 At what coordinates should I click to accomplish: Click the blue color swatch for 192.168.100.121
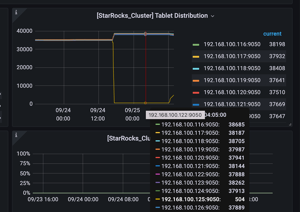point(196,105)
